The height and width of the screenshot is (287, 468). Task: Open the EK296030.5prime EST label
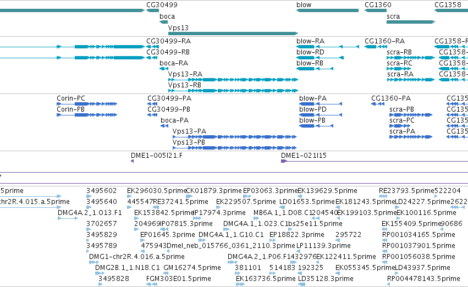[x=156, y=191]
